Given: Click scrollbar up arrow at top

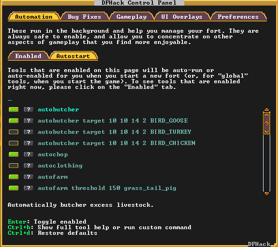Looking at the screenshot, I should click(x=267, y=109).
